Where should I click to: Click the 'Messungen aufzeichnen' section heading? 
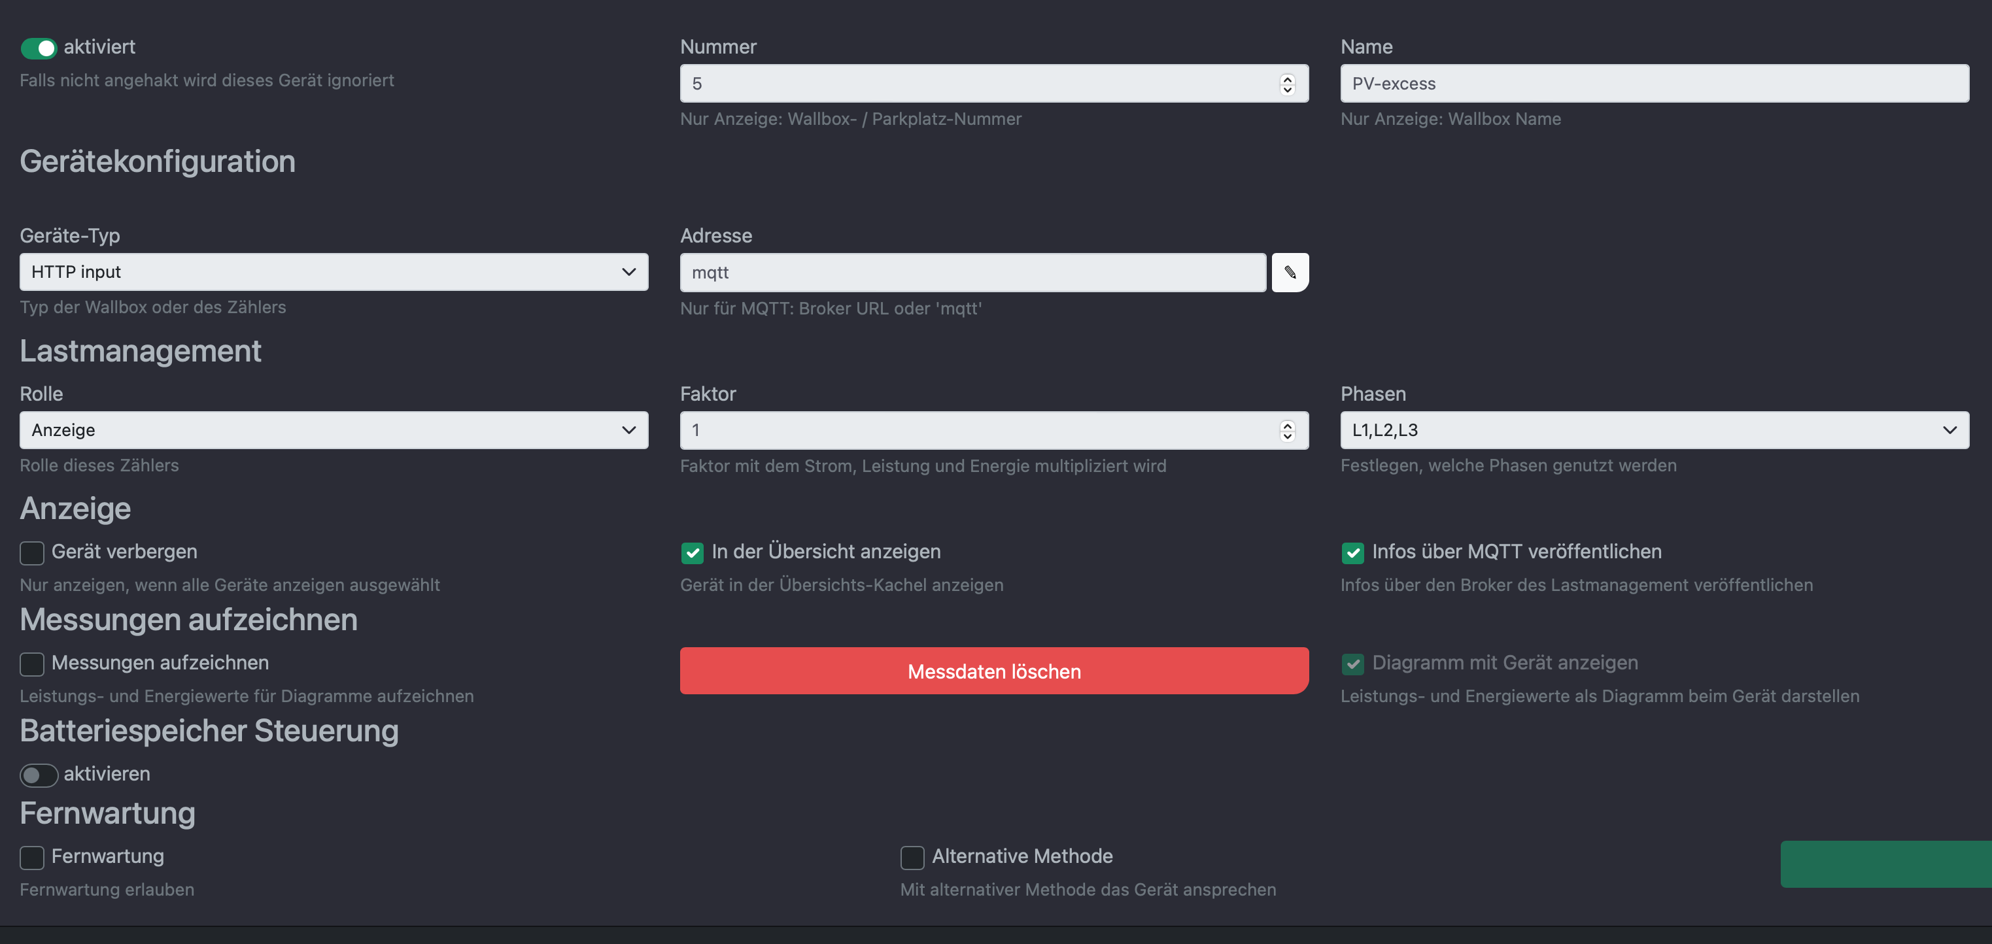tap(189, 620)
